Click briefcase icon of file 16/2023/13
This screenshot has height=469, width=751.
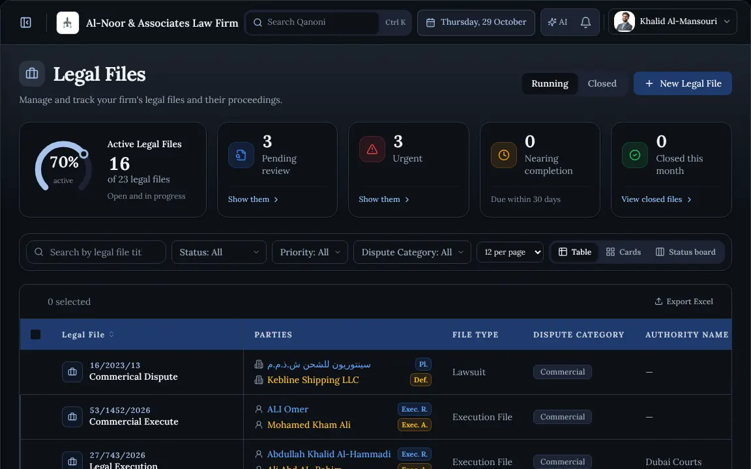coord(72,372)
